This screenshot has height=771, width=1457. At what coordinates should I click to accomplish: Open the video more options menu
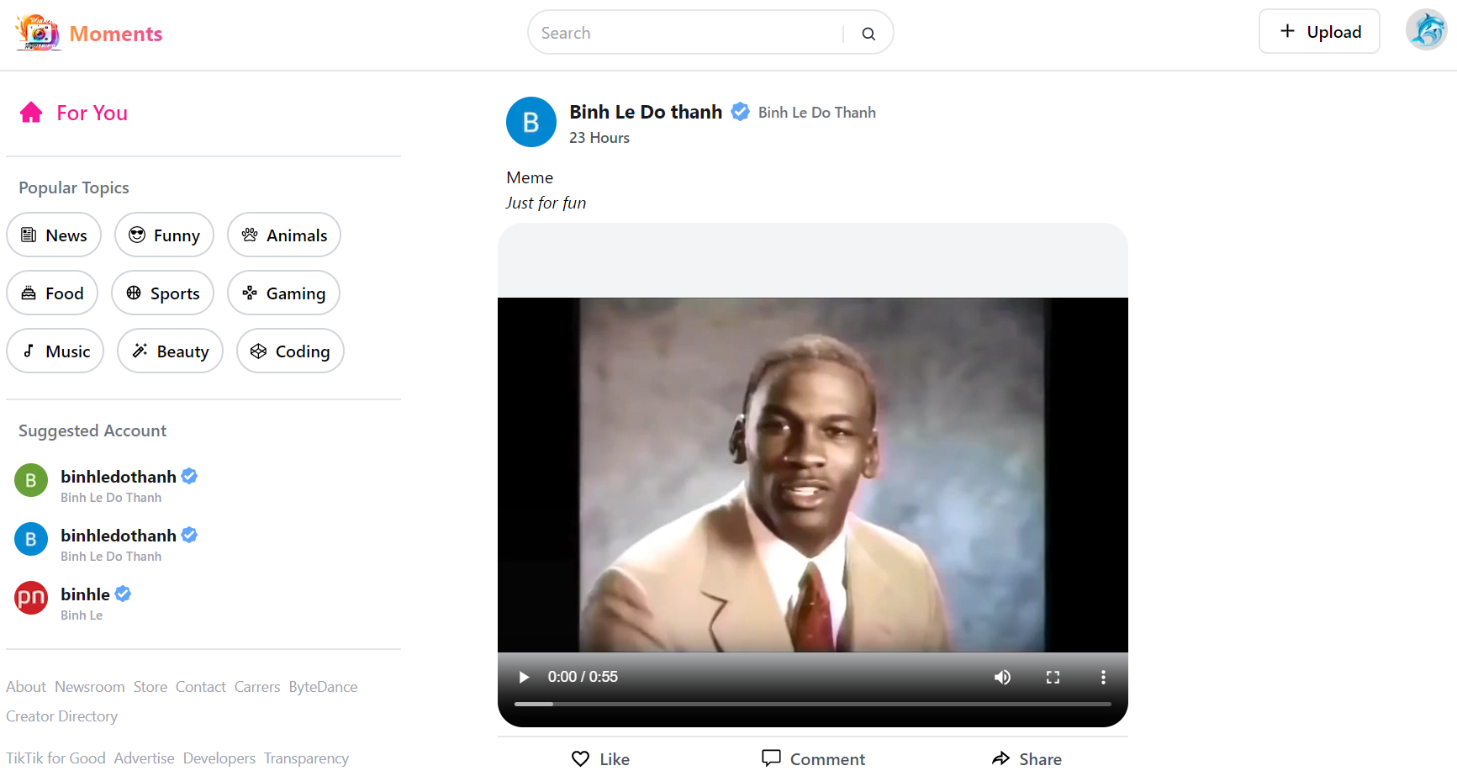[1103, 677]
